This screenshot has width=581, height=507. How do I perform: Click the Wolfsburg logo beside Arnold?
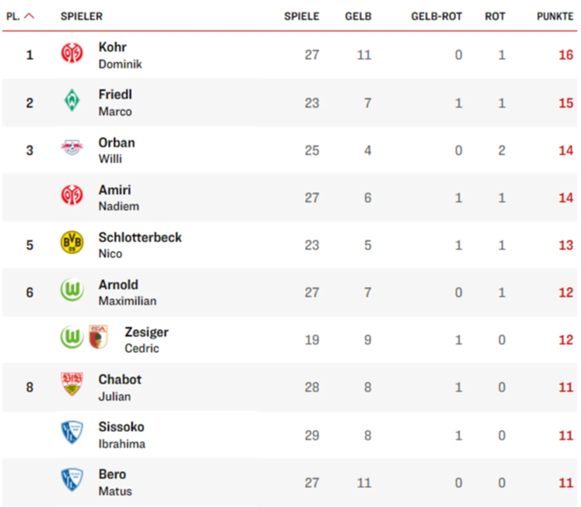(x=72, y=290)
